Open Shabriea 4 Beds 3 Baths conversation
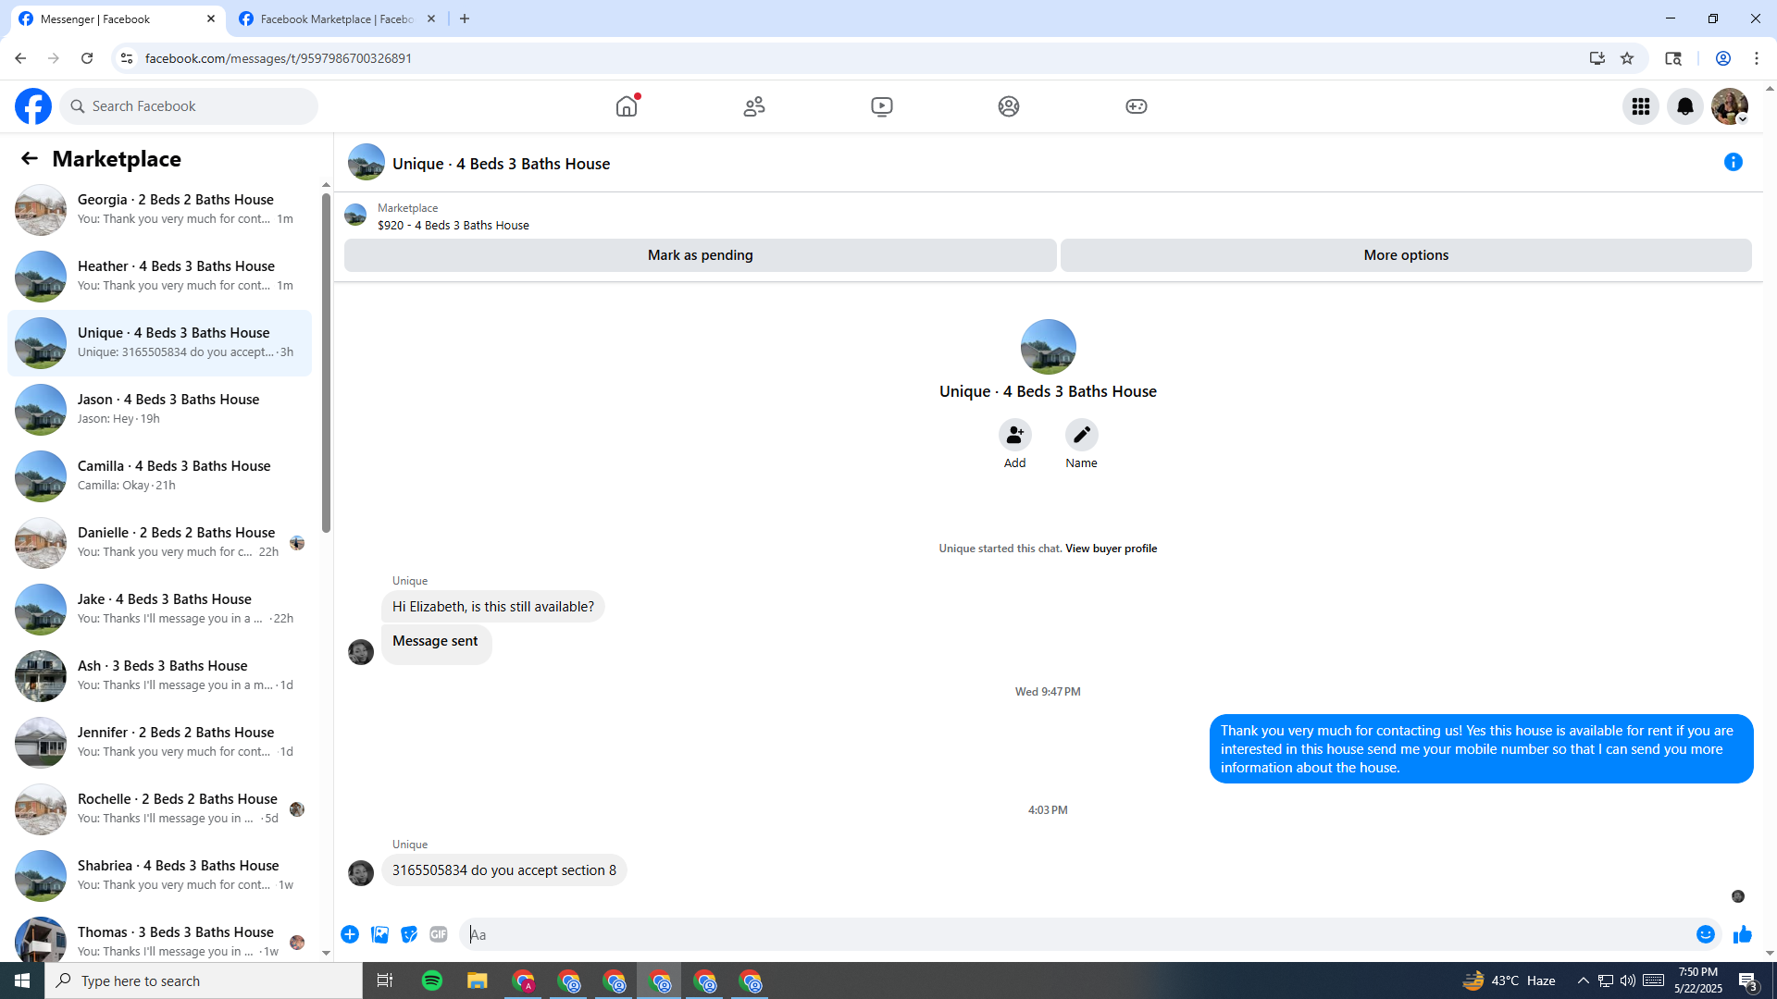Viewport: 1777px width, 999px height. pos(159,876)
